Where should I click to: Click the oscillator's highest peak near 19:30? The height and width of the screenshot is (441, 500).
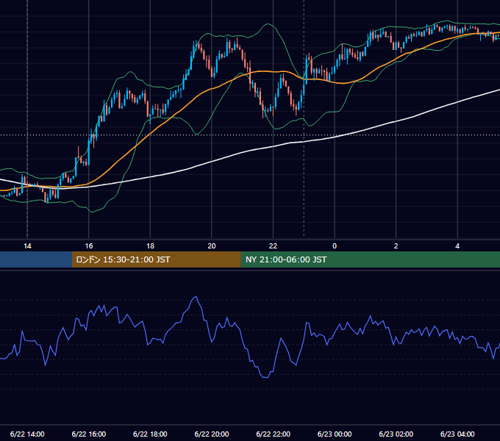195,298
